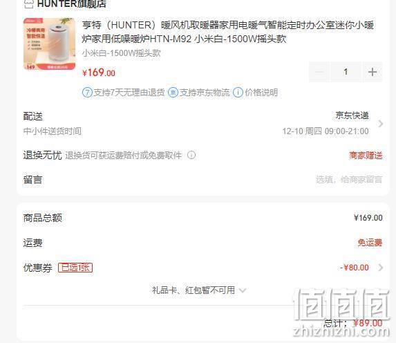
Task: Click the 7-day return circle icon
Action: pyautogui.click(x=87, y=93)
